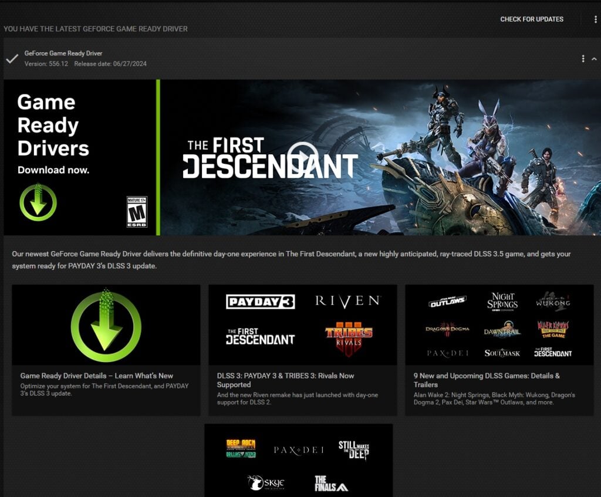Select the Still Wakes the Deep thumbnail
This screenshot has width=601, height=497.
click(353, 449)
